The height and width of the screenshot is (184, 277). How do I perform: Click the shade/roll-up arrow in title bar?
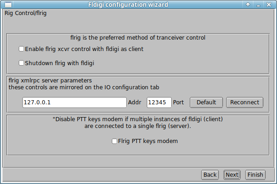[248, 5]
